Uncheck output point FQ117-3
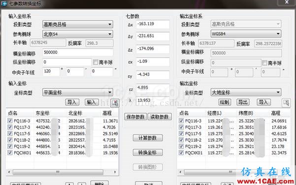The image size is (296, 185). point(181,127)
